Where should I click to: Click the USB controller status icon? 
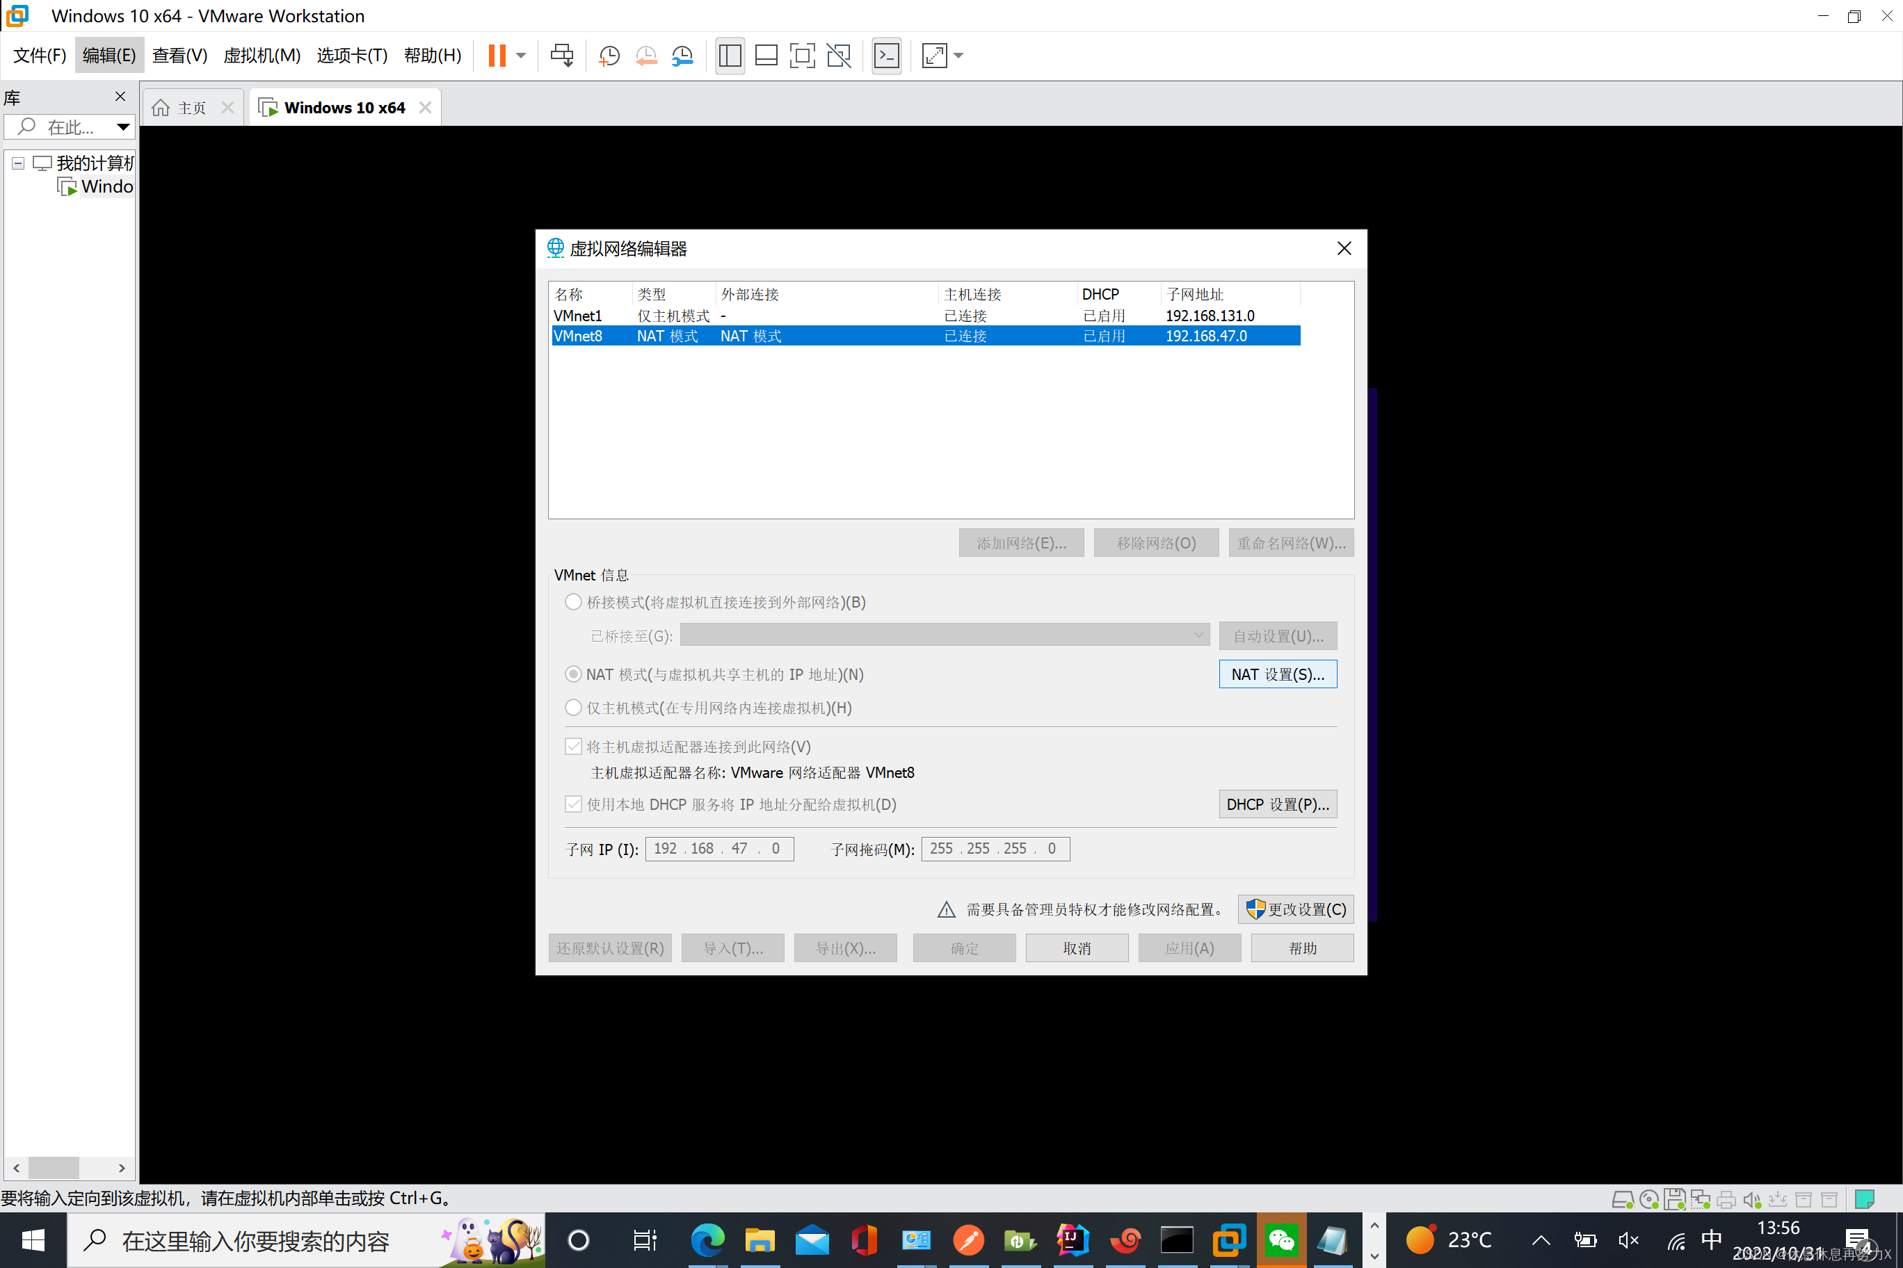point(1778,1199)
